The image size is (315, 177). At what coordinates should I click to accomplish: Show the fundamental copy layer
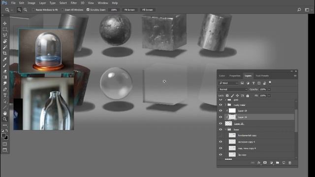(220, 136)
